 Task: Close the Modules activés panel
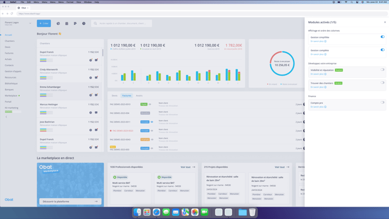385,23
